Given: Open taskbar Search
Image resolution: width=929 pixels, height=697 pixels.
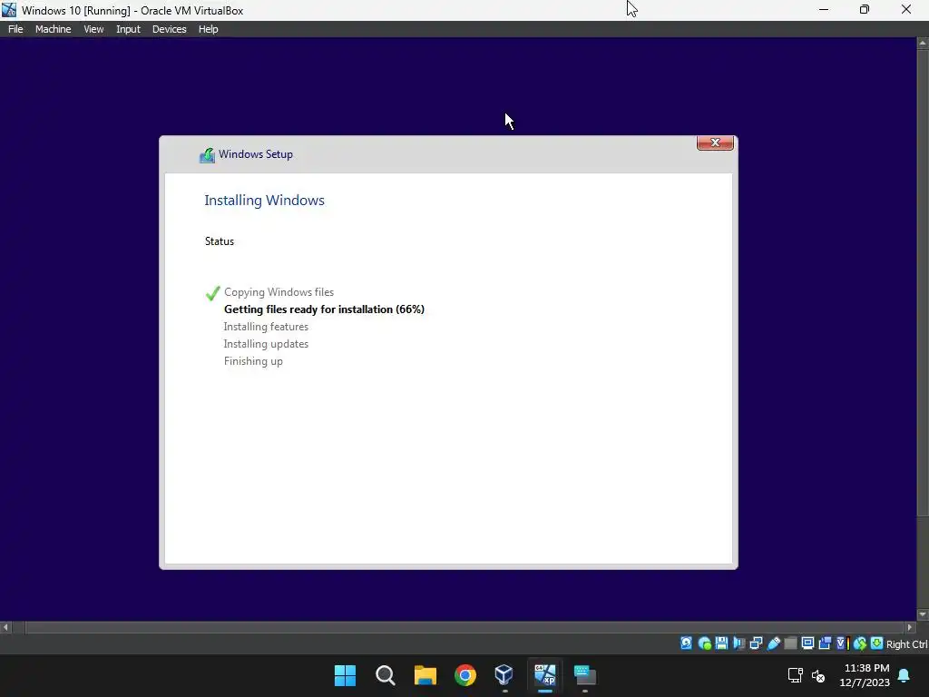Looking at the screenshot, I should (x=385, y=675).
